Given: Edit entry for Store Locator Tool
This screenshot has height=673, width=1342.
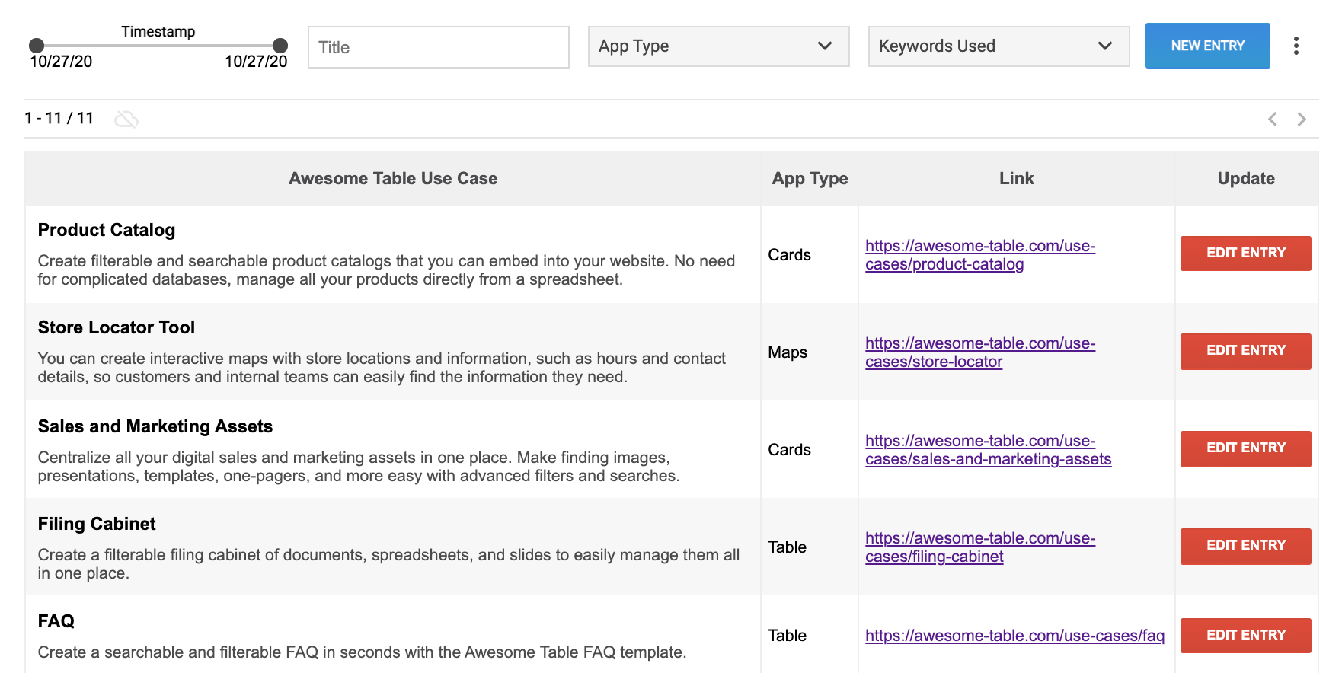Looking at the screenshot, I should pyautogui.click(x=1245, y=350).
